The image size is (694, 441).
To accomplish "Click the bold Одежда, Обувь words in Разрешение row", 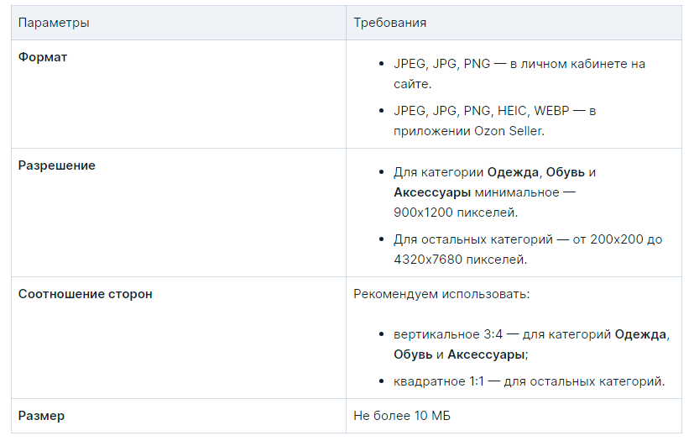I will [x=536, y=172].
